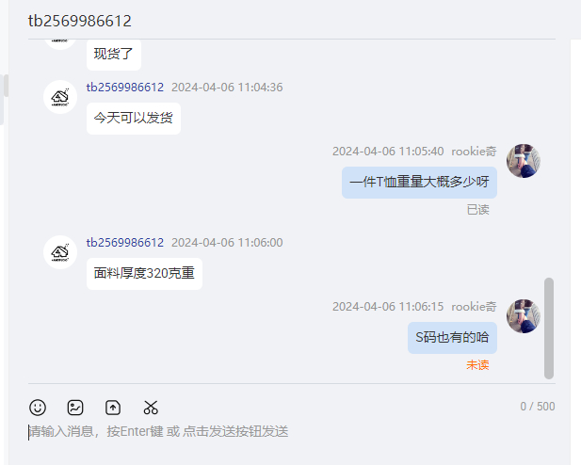Click the 已读 read status label

[x=477, y=210]
